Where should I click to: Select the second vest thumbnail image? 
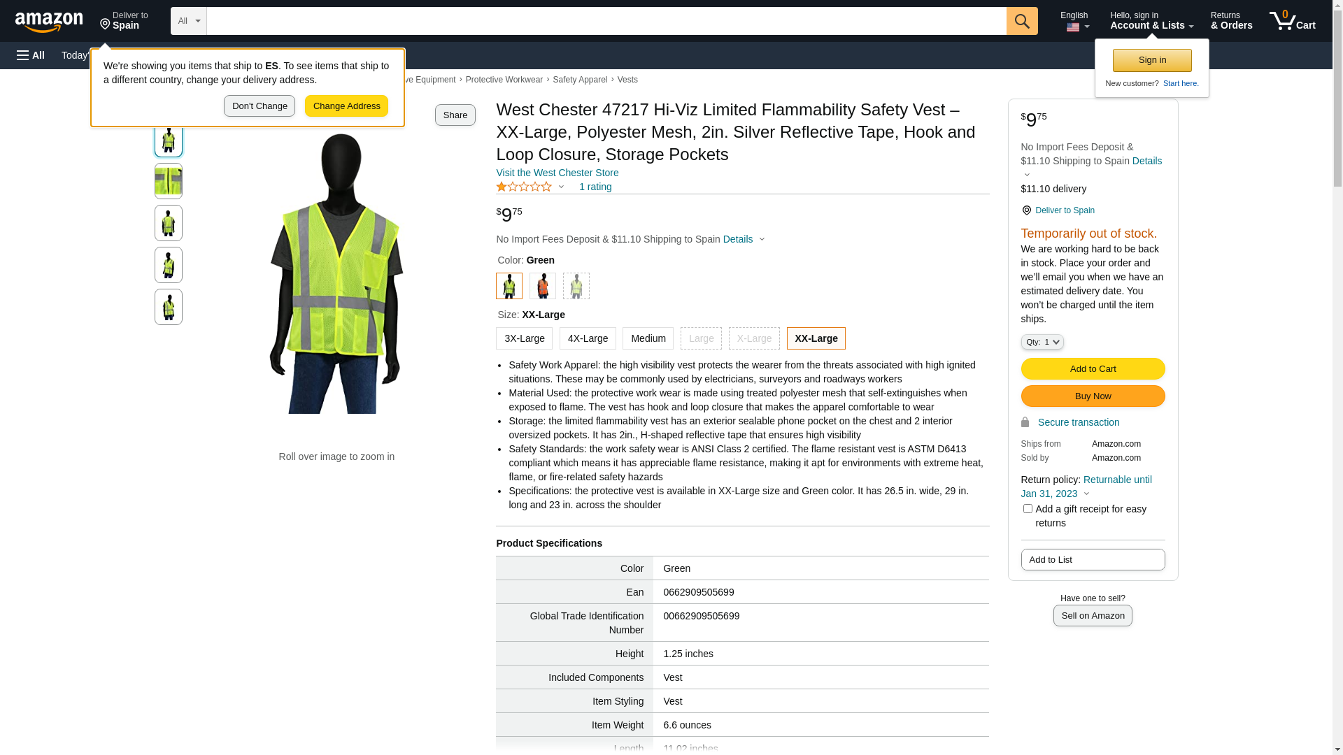click(x=169, y=181)
